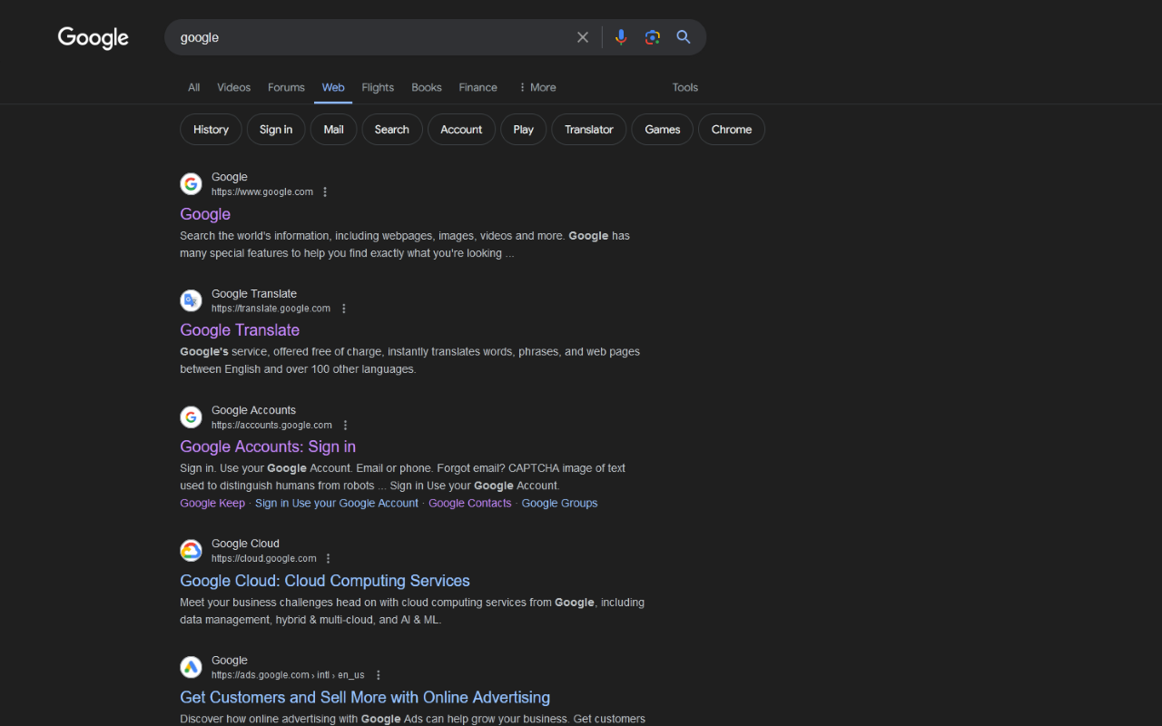
Task: Toggle the Games filter chip
Action: pyautogui.click(x=662, y=129)
